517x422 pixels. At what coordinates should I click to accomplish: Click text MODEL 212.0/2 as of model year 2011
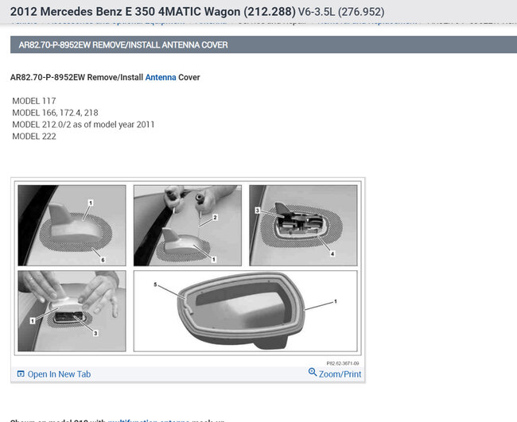click(x=83, y=125)
